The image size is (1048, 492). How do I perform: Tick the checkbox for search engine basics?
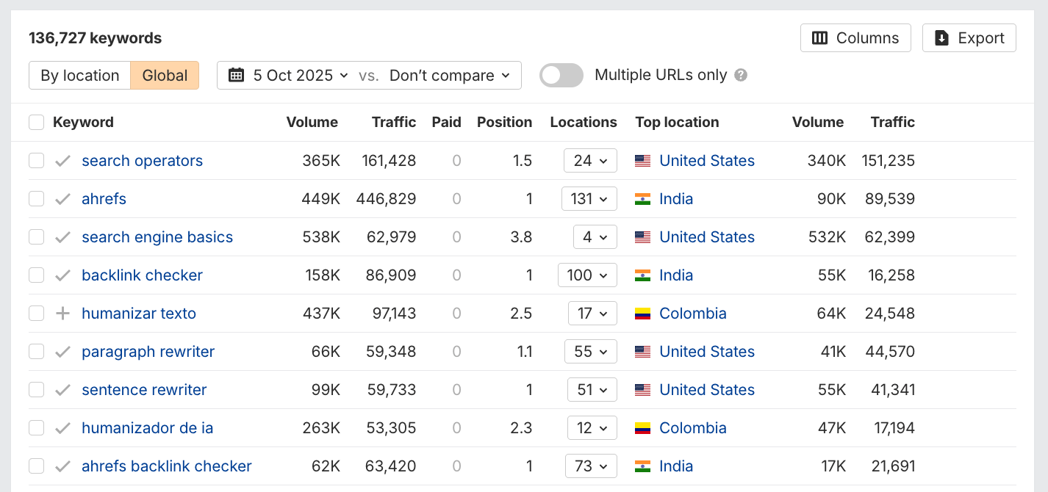coord(36,237)
